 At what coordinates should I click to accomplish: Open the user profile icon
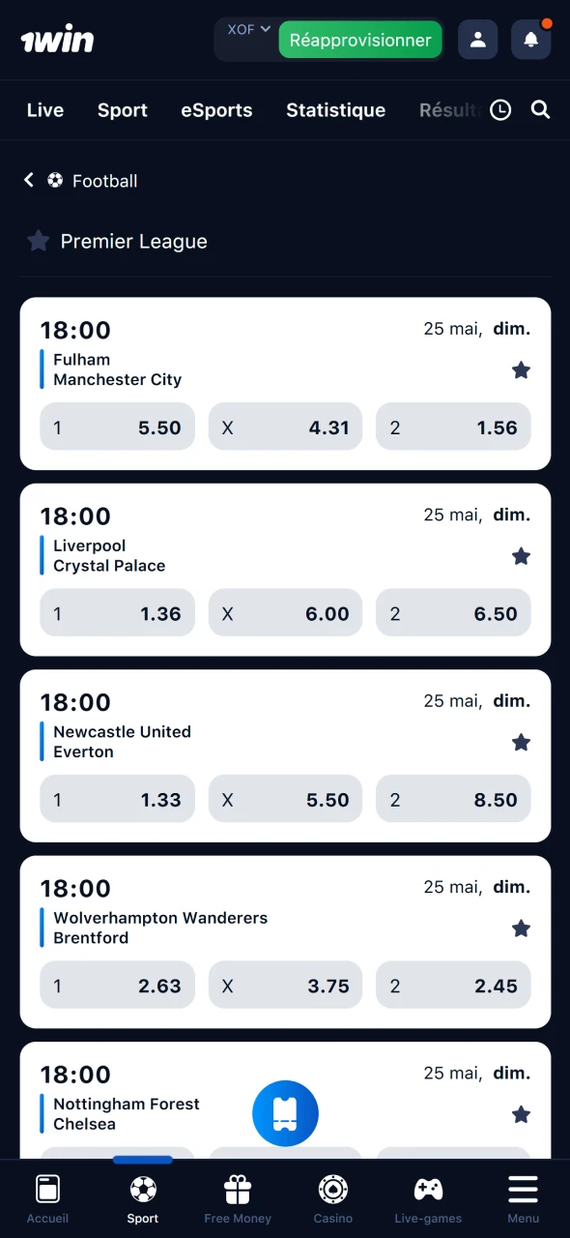tap(478, 40)
